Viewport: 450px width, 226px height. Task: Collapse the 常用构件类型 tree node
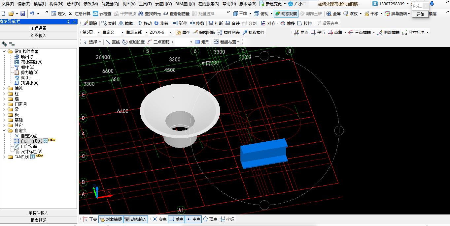(x=4, y=51)
